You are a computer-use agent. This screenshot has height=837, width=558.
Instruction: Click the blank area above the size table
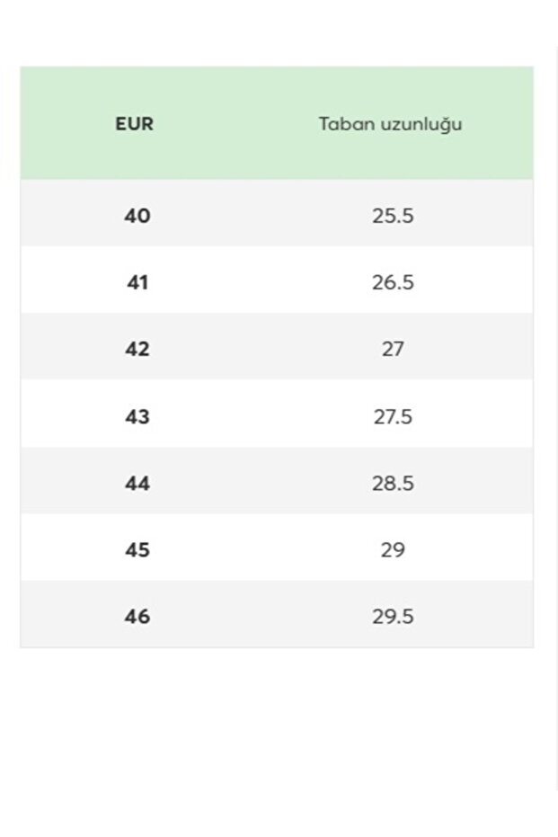[x=277, y=31]
